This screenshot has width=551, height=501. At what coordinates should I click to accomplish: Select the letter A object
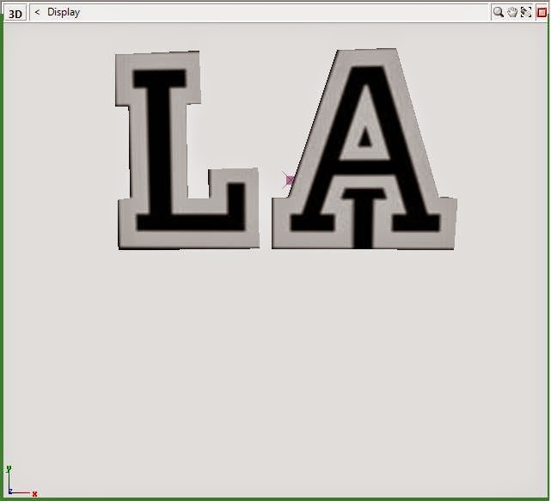click(364, 150)
